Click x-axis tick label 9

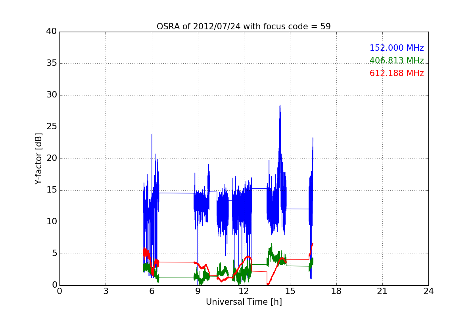198,291
